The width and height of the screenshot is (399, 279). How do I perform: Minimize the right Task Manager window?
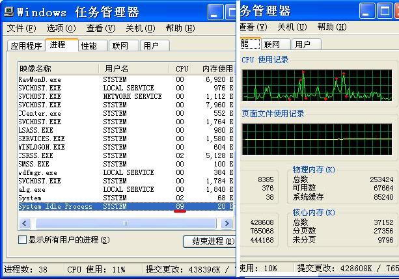tap(367, 11)
